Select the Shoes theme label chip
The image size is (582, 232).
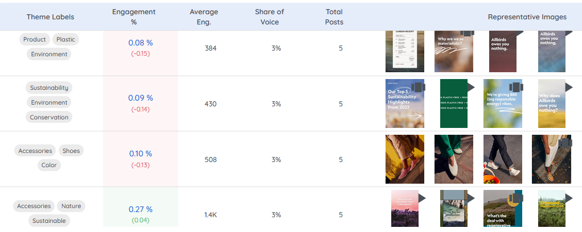71,151
